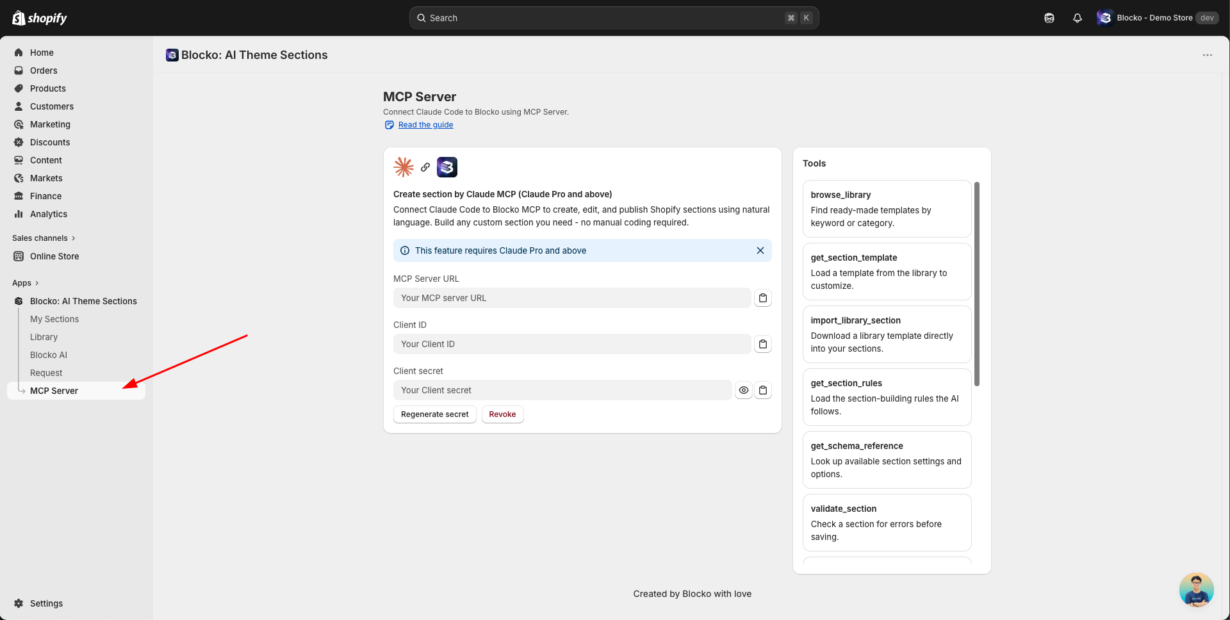Select MCP Server in the sidebar
The height and width of the screenshot is (620, 1230).
76,391
